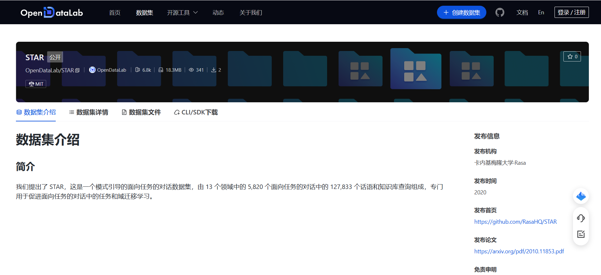Image resolution: width=601 pixels, height=275 pixels.
Task: Click the plus icon in create dataset button
Action: click(446, 12)
